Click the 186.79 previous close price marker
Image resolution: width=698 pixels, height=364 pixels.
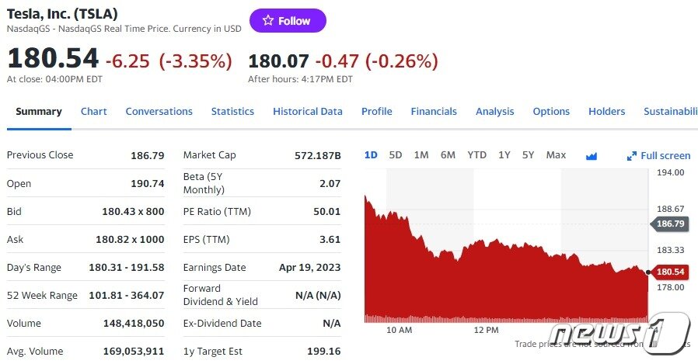[x=671, y=224]
